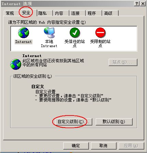Select the 本地 Intranet zone icon

pyautogui.click(x=49, y=33)
